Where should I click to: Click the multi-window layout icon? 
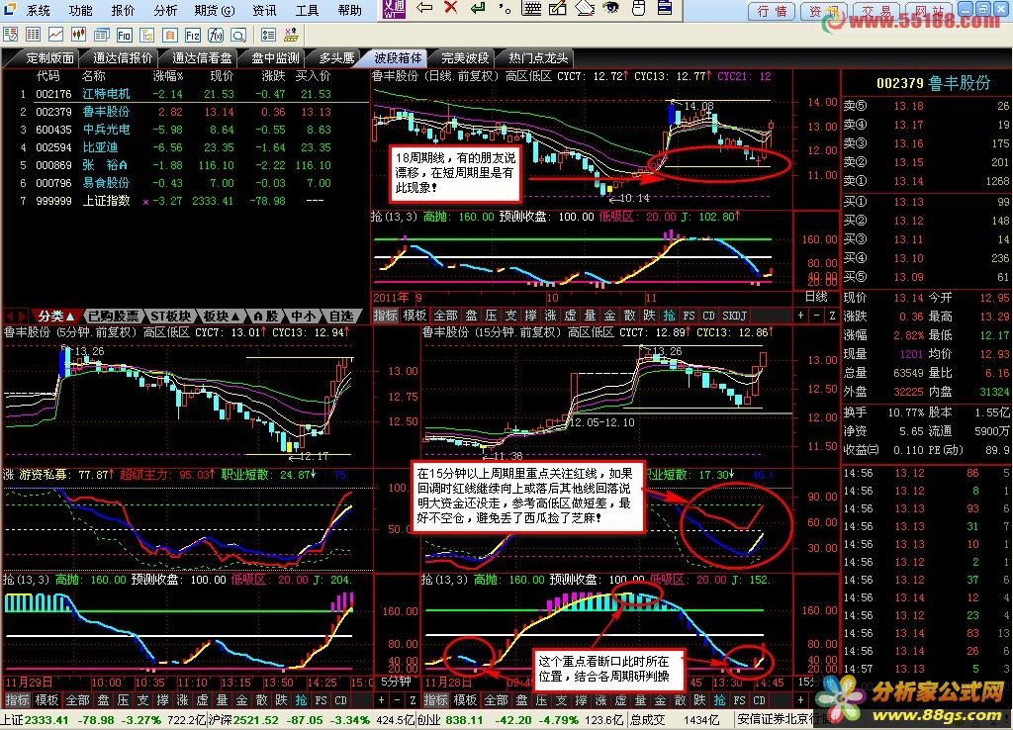(x=102, y=35)
